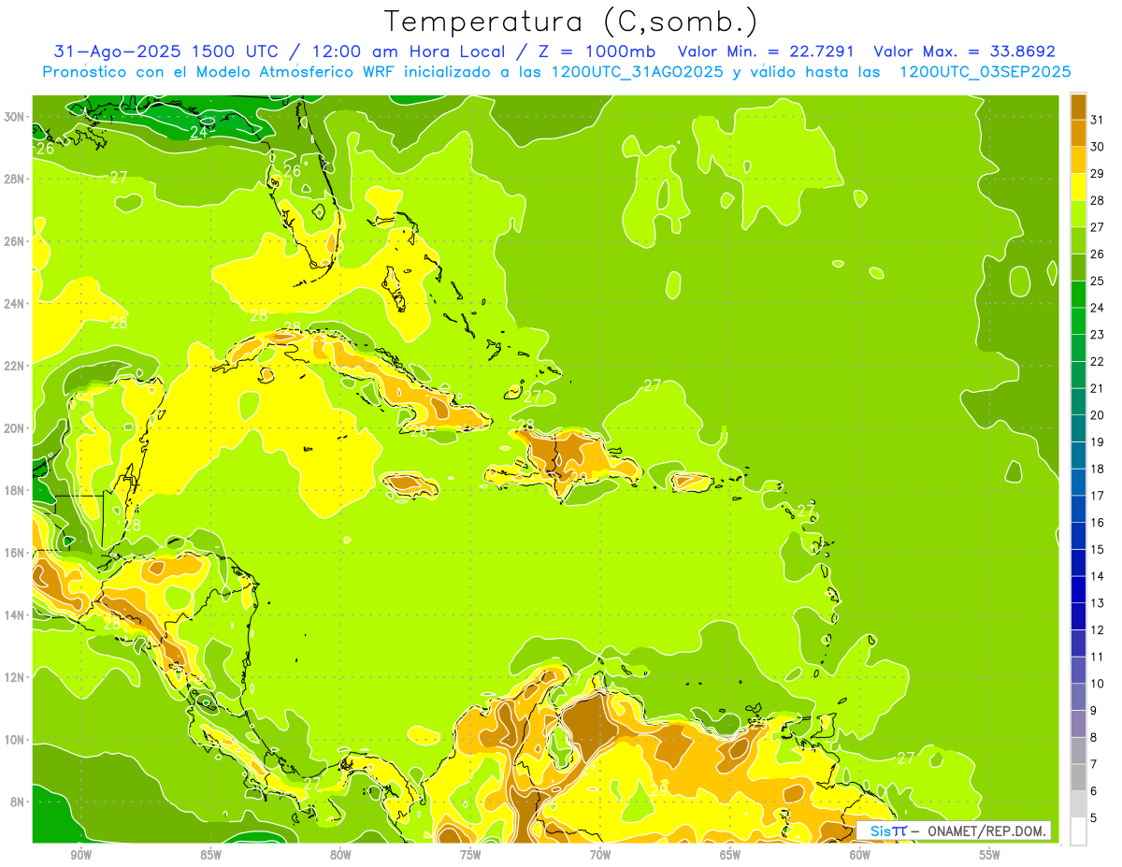Click the 25 tick label on the color scale
The image size is (1122, 867).
click(x=1098, y=281)
